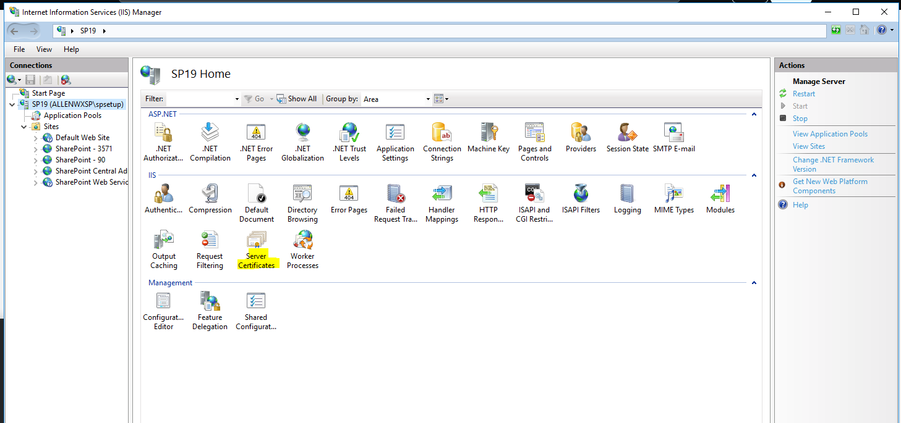
Task: Open the Application Settings feature
Action: coord(395,142)
